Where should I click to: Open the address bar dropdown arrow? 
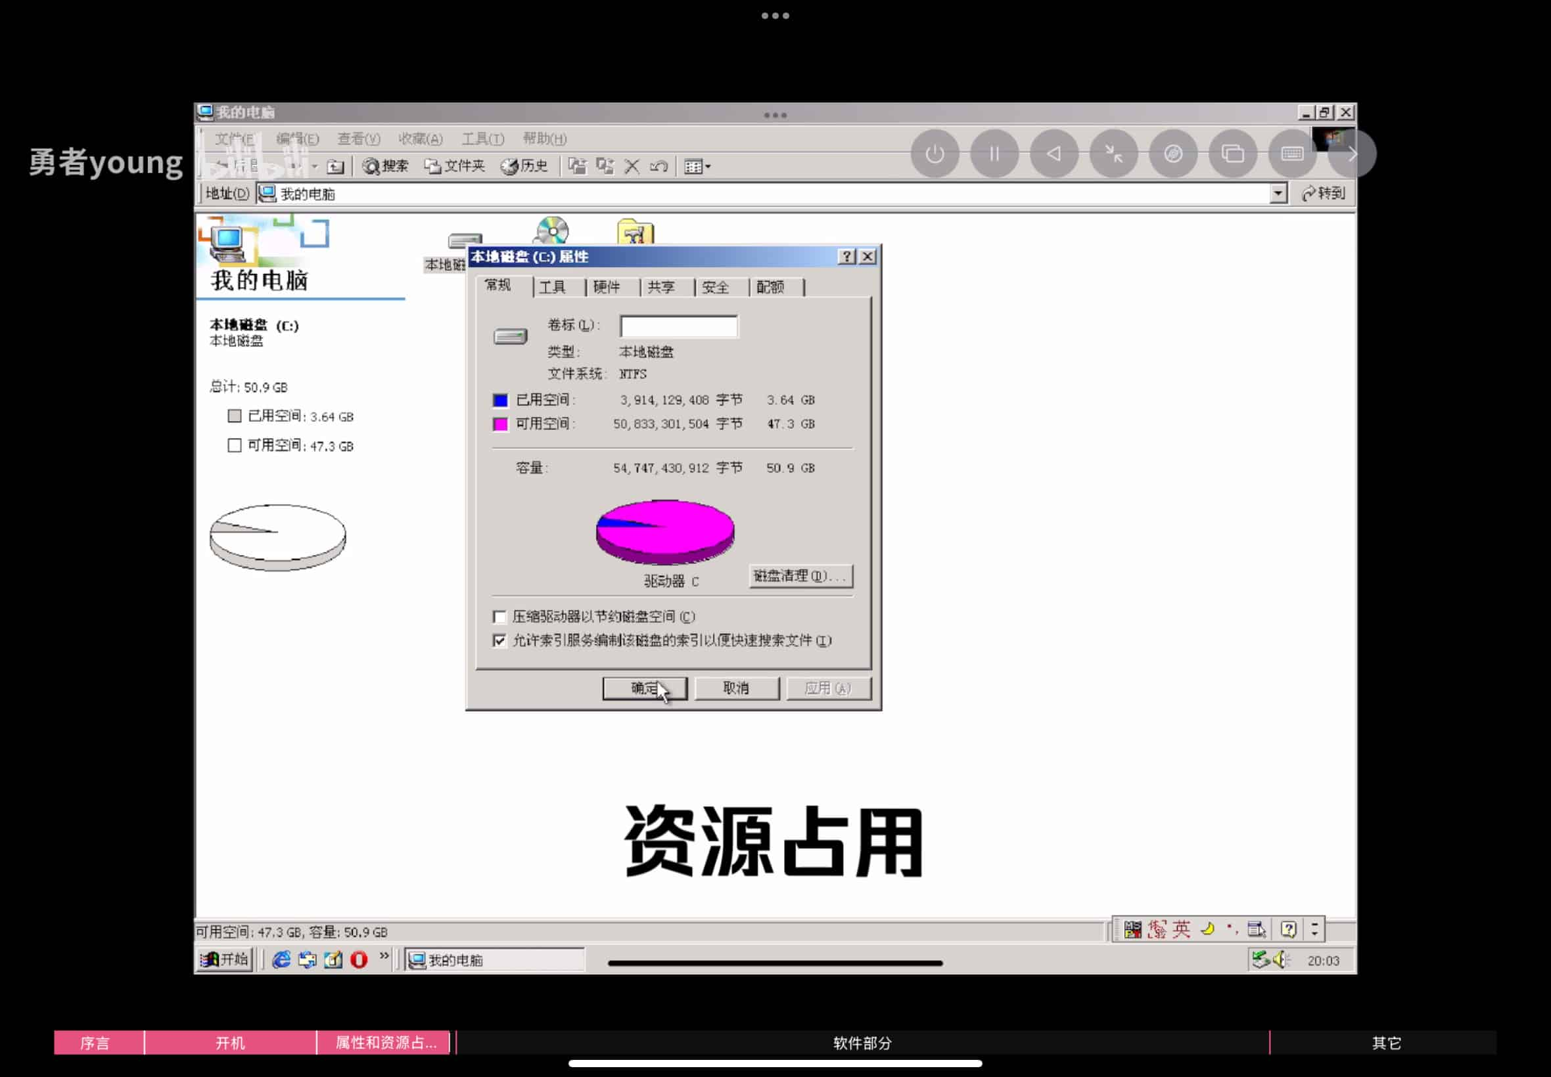pos(1278,194)
